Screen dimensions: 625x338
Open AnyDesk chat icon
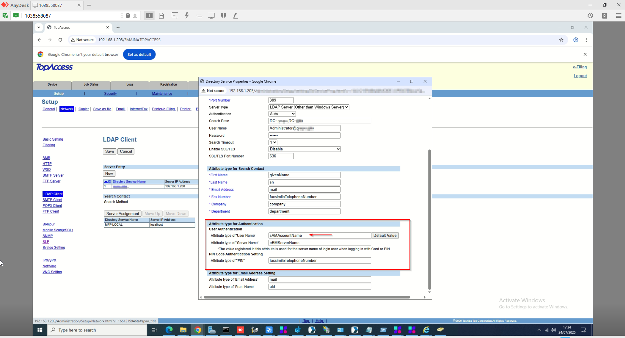pyautogui.click(x=175, y=16)
